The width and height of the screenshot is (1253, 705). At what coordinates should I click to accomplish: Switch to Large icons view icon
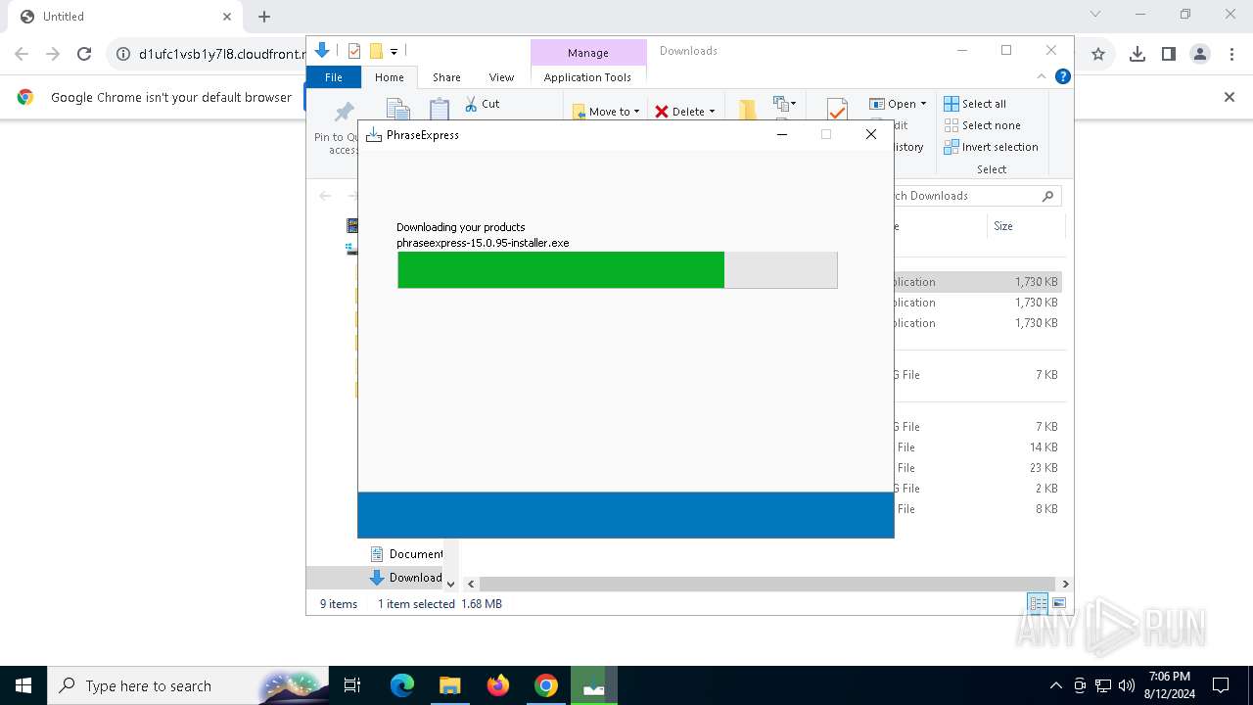coord(1059,604)
